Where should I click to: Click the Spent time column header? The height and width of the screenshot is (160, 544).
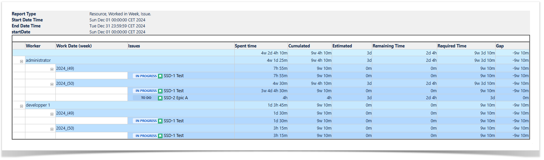click(246, 46)
